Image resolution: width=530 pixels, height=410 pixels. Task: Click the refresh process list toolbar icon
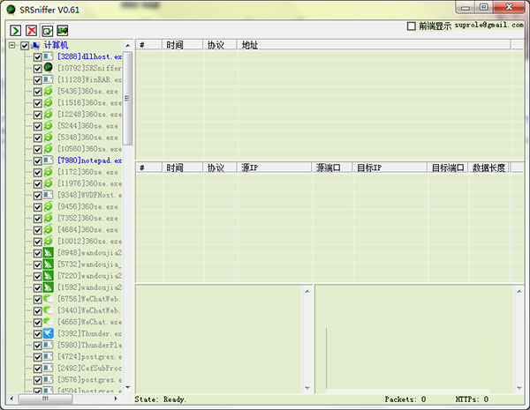coord(47,31)
